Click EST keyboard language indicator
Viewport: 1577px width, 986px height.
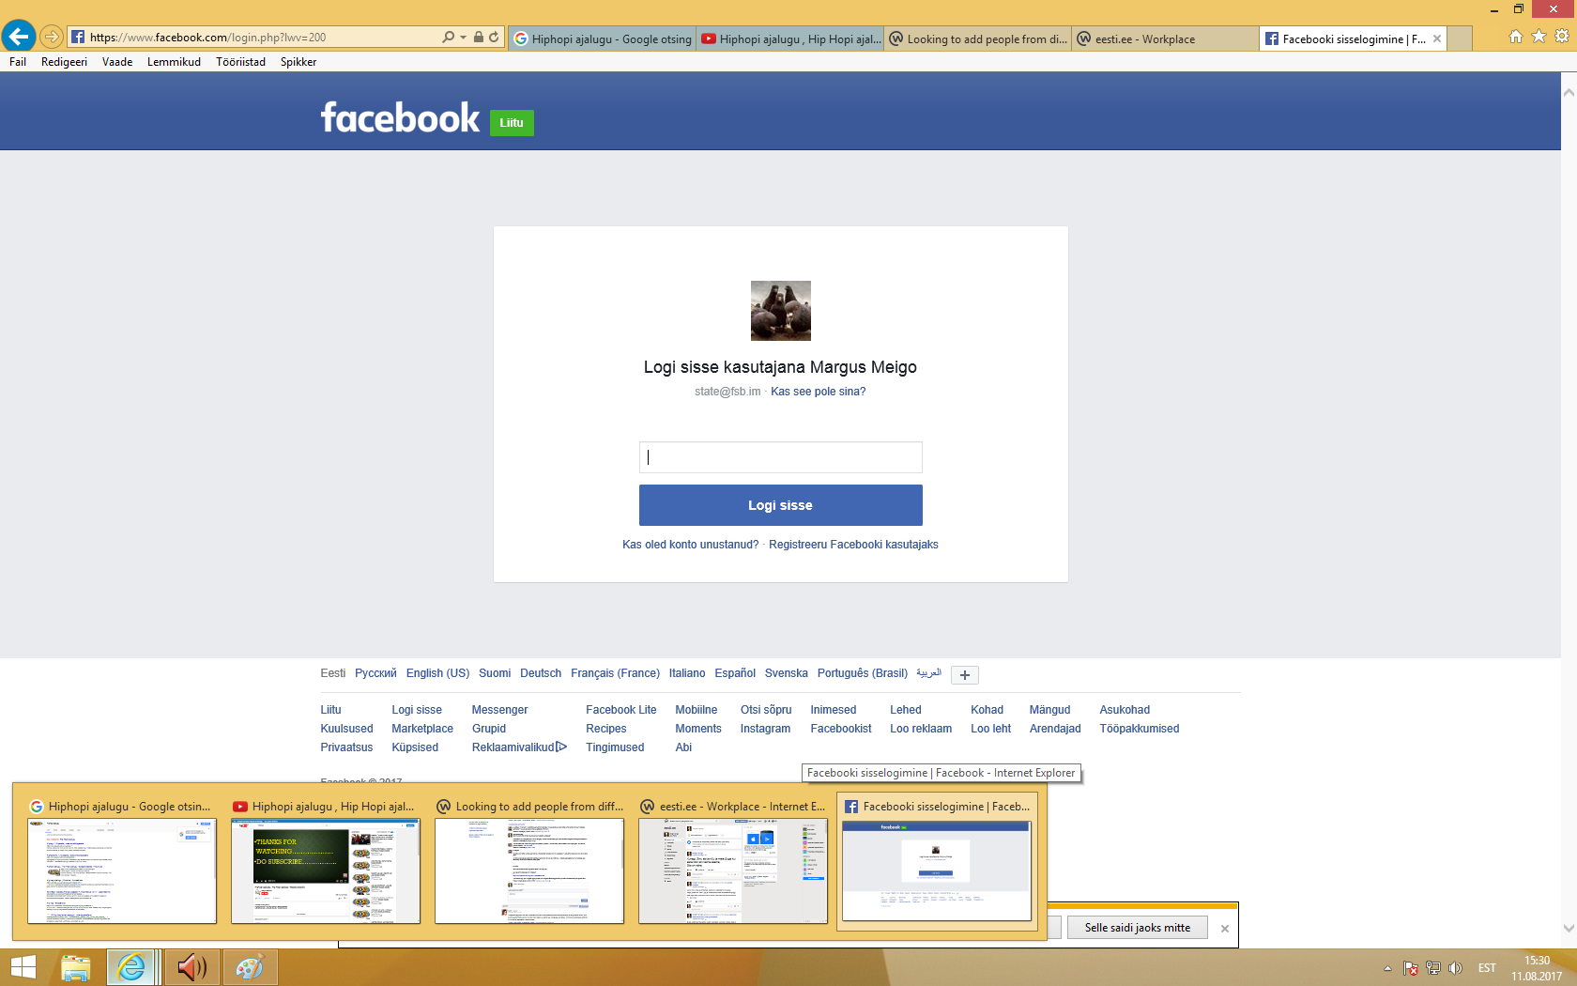click(1487, 968)
